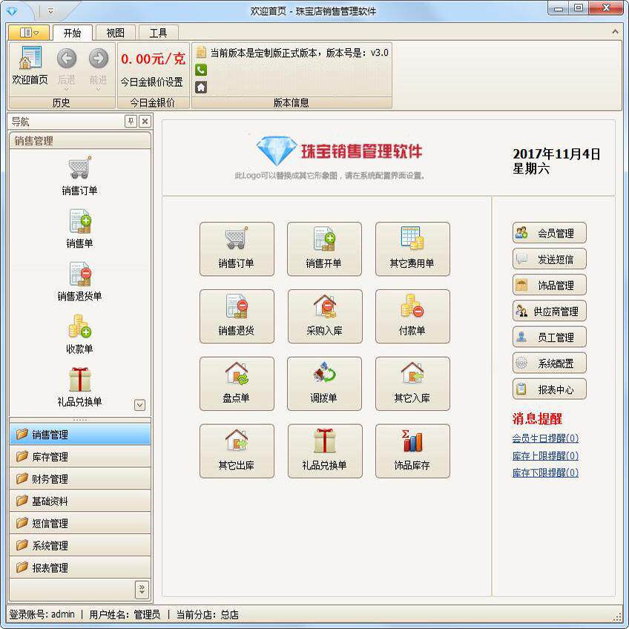Click the down arrow below 礼品兑换单 in navigation

click(139, 405)
